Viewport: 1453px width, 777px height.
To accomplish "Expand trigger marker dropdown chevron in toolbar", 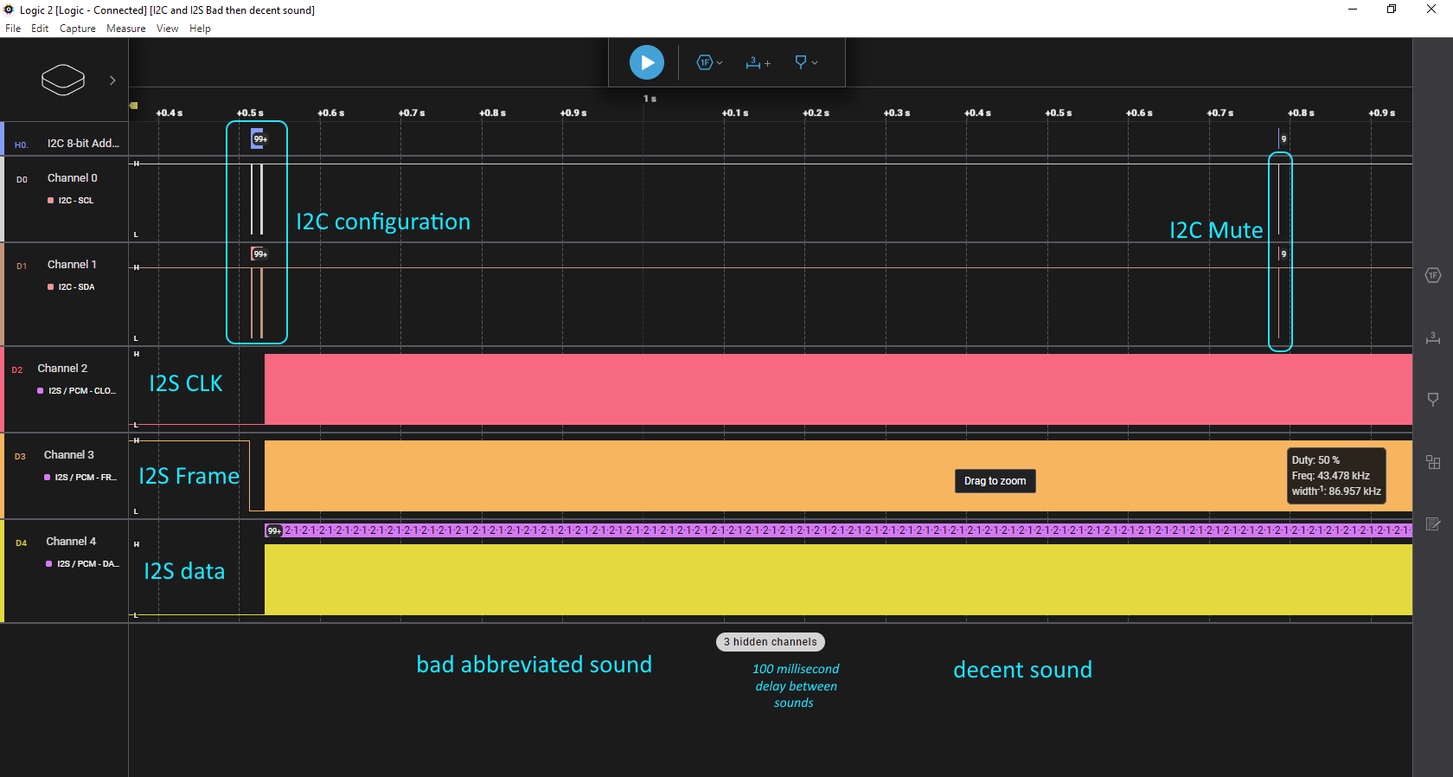I will [815, 63].
